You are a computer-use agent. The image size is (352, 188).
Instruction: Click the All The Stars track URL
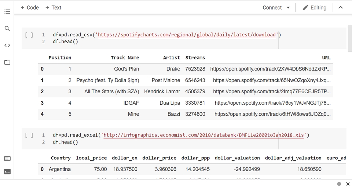(272, 91)
